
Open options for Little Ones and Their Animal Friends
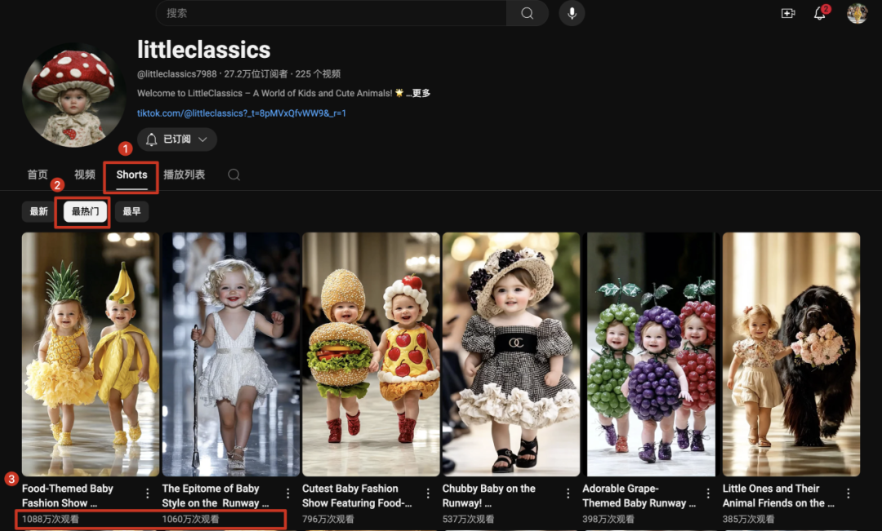(849, 493)
